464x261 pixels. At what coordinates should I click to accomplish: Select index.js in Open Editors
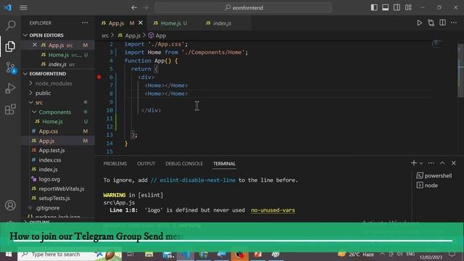tap(57, 65)
